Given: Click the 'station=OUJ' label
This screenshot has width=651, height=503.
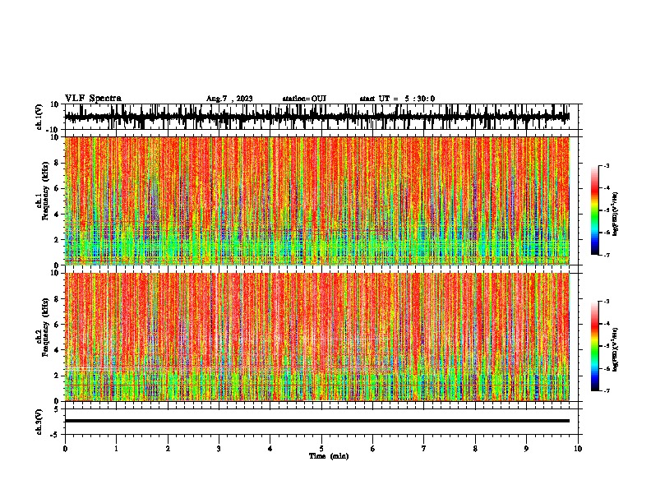Looking at the screenshot, I should click(x=304, y=99).
